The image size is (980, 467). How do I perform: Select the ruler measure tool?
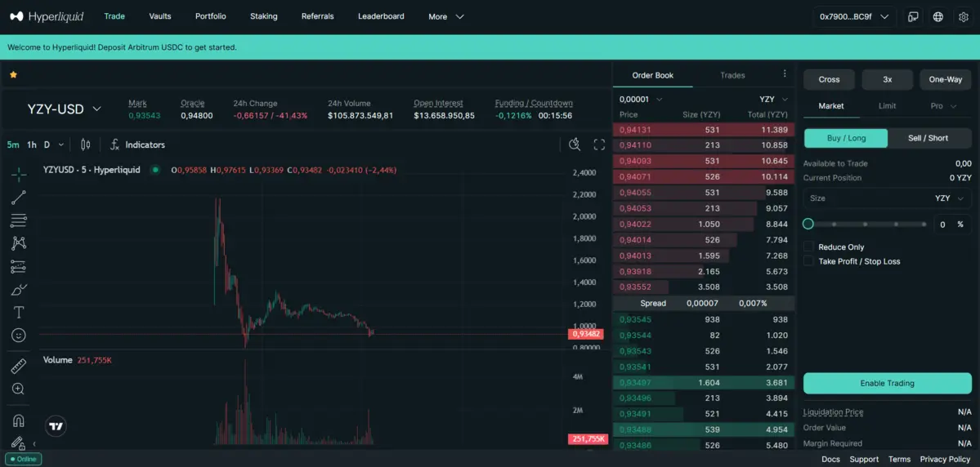click(19, 366)
